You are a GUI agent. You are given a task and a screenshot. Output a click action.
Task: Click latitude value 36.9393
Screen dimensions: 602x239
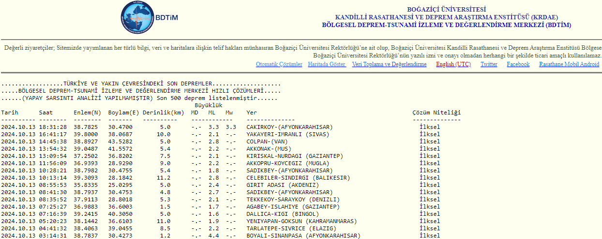tap(86, 163)
